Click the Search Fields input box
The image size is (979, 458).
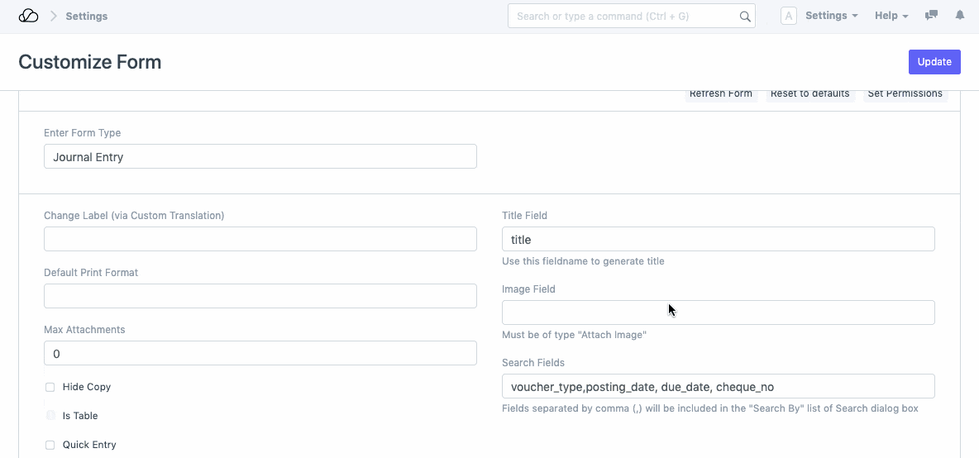[718, 387]
